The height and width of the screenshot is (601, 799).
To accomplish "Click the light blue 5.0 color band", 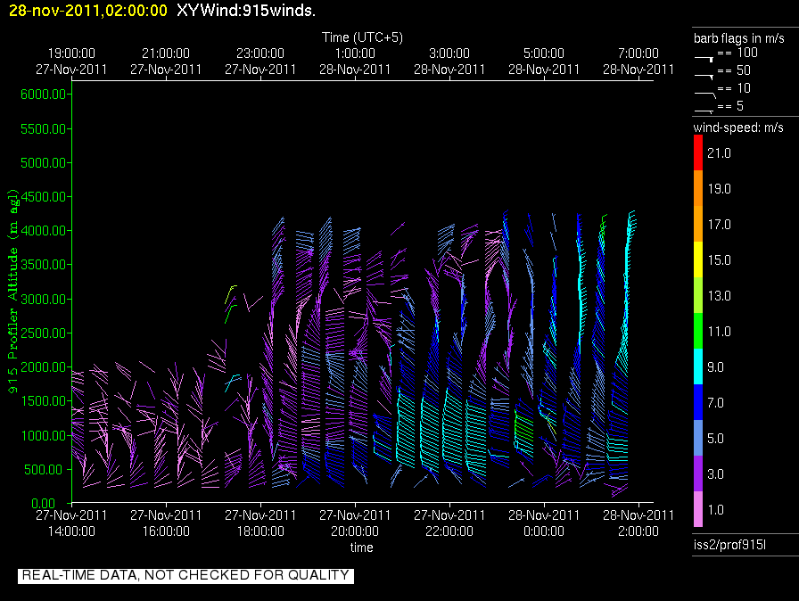I will 697,438.
